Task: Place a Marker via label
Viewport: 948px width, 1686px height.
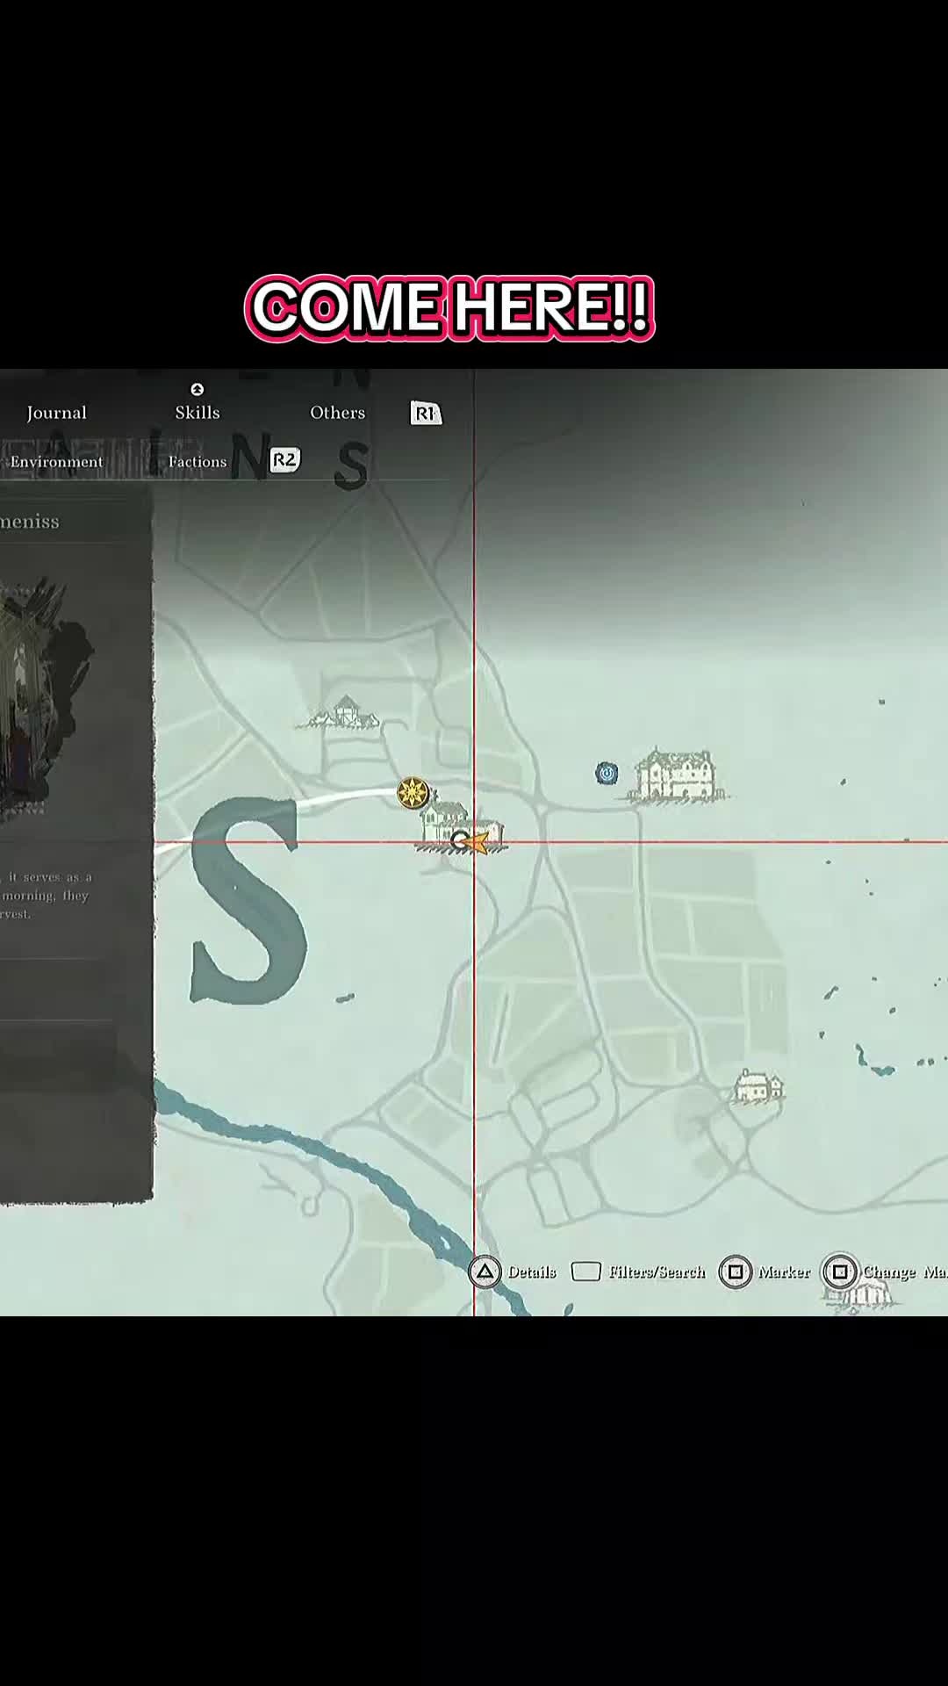Action: click(784, 1272)
